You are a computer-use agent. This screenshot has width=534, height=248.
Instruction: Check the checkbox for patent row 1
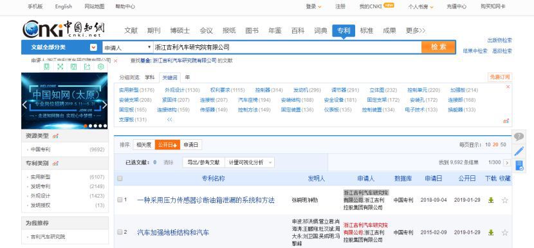point(120,200)
